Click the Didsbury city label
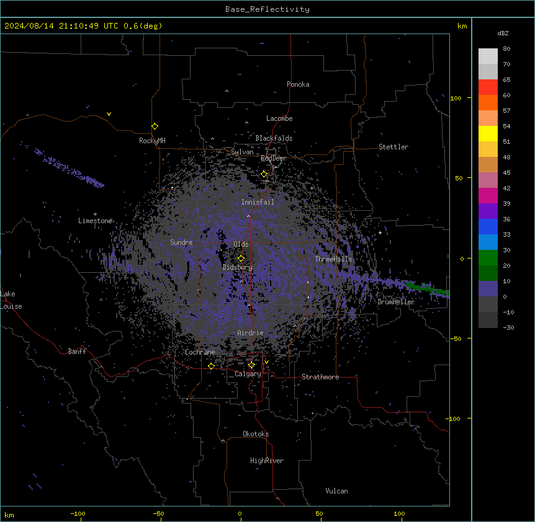Screen dimensions: 535x522 click(x=238, y=267)
